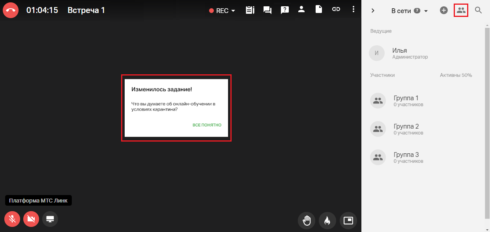490x232 pixels.
Task: Confirm dialog with 'ВСЕ ПОНЯТНО' button
Action: coord(207,125)
